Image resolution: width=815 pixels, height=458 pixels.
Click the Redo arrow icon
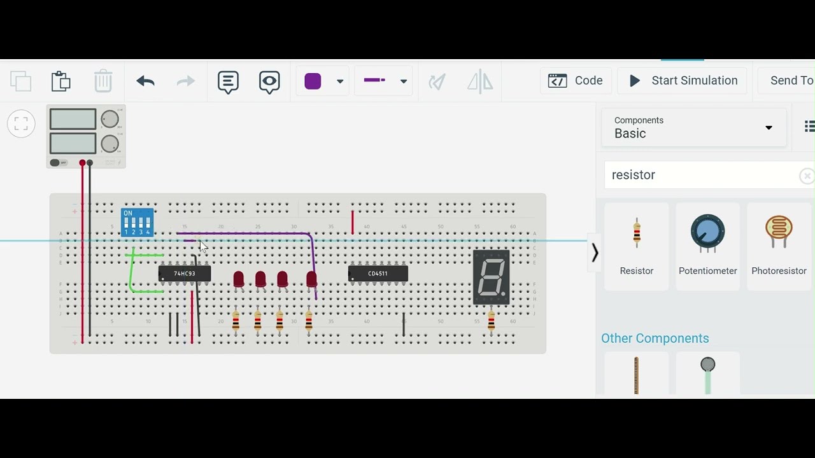[185, 81]
